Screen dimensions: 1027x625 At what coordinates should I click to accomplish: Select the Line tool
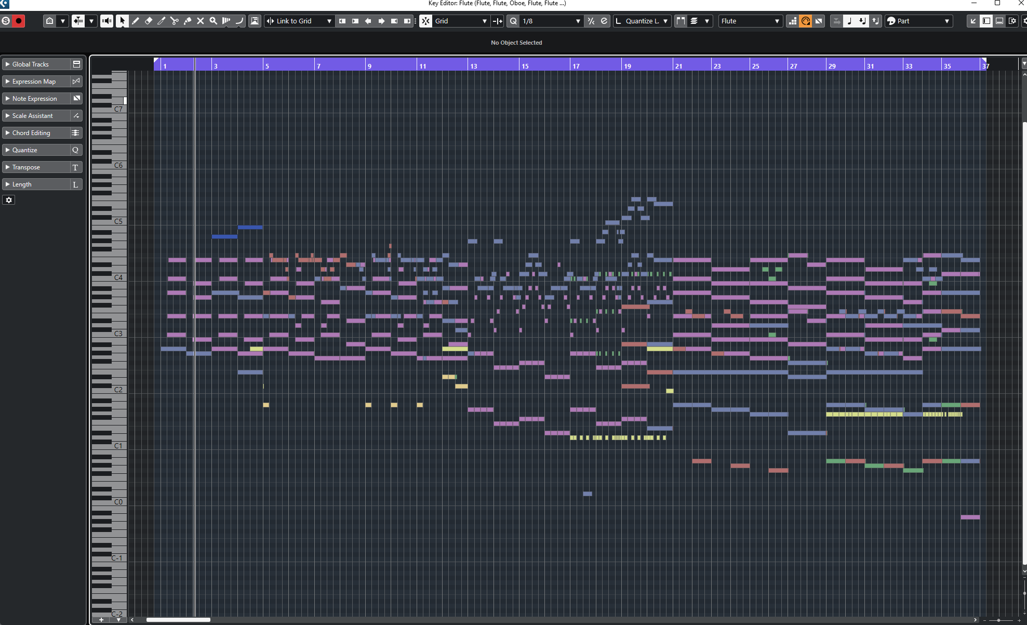pyautogui.click(x=239, y=21)
